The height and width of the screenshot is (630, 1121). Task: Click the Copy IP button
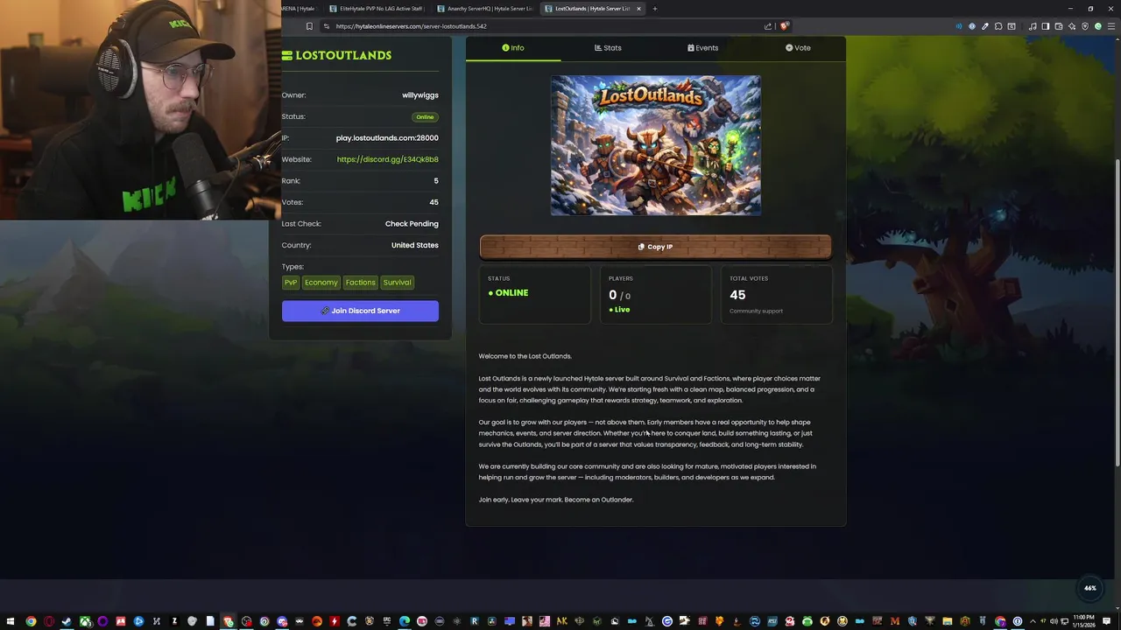[x=655, y=247]
